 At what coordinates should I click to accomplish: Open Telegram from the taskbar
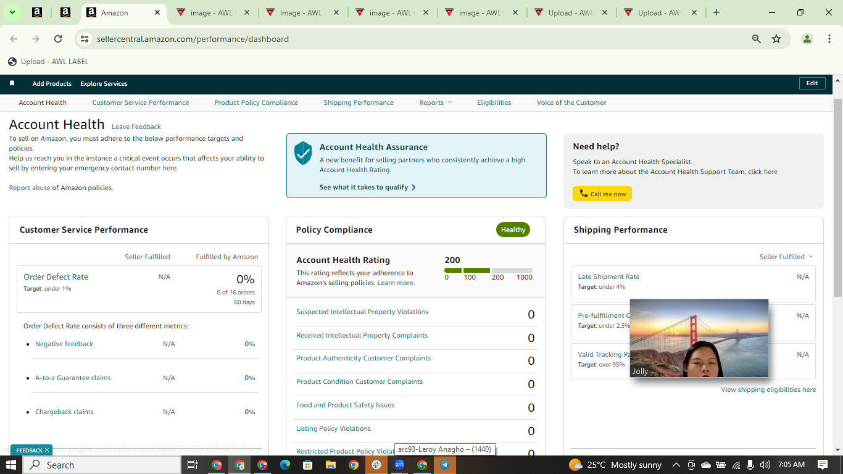coord(445,465)
